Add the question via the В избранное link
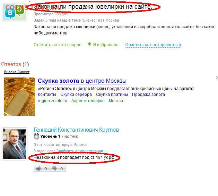The image size is (218, 196). 106,45
